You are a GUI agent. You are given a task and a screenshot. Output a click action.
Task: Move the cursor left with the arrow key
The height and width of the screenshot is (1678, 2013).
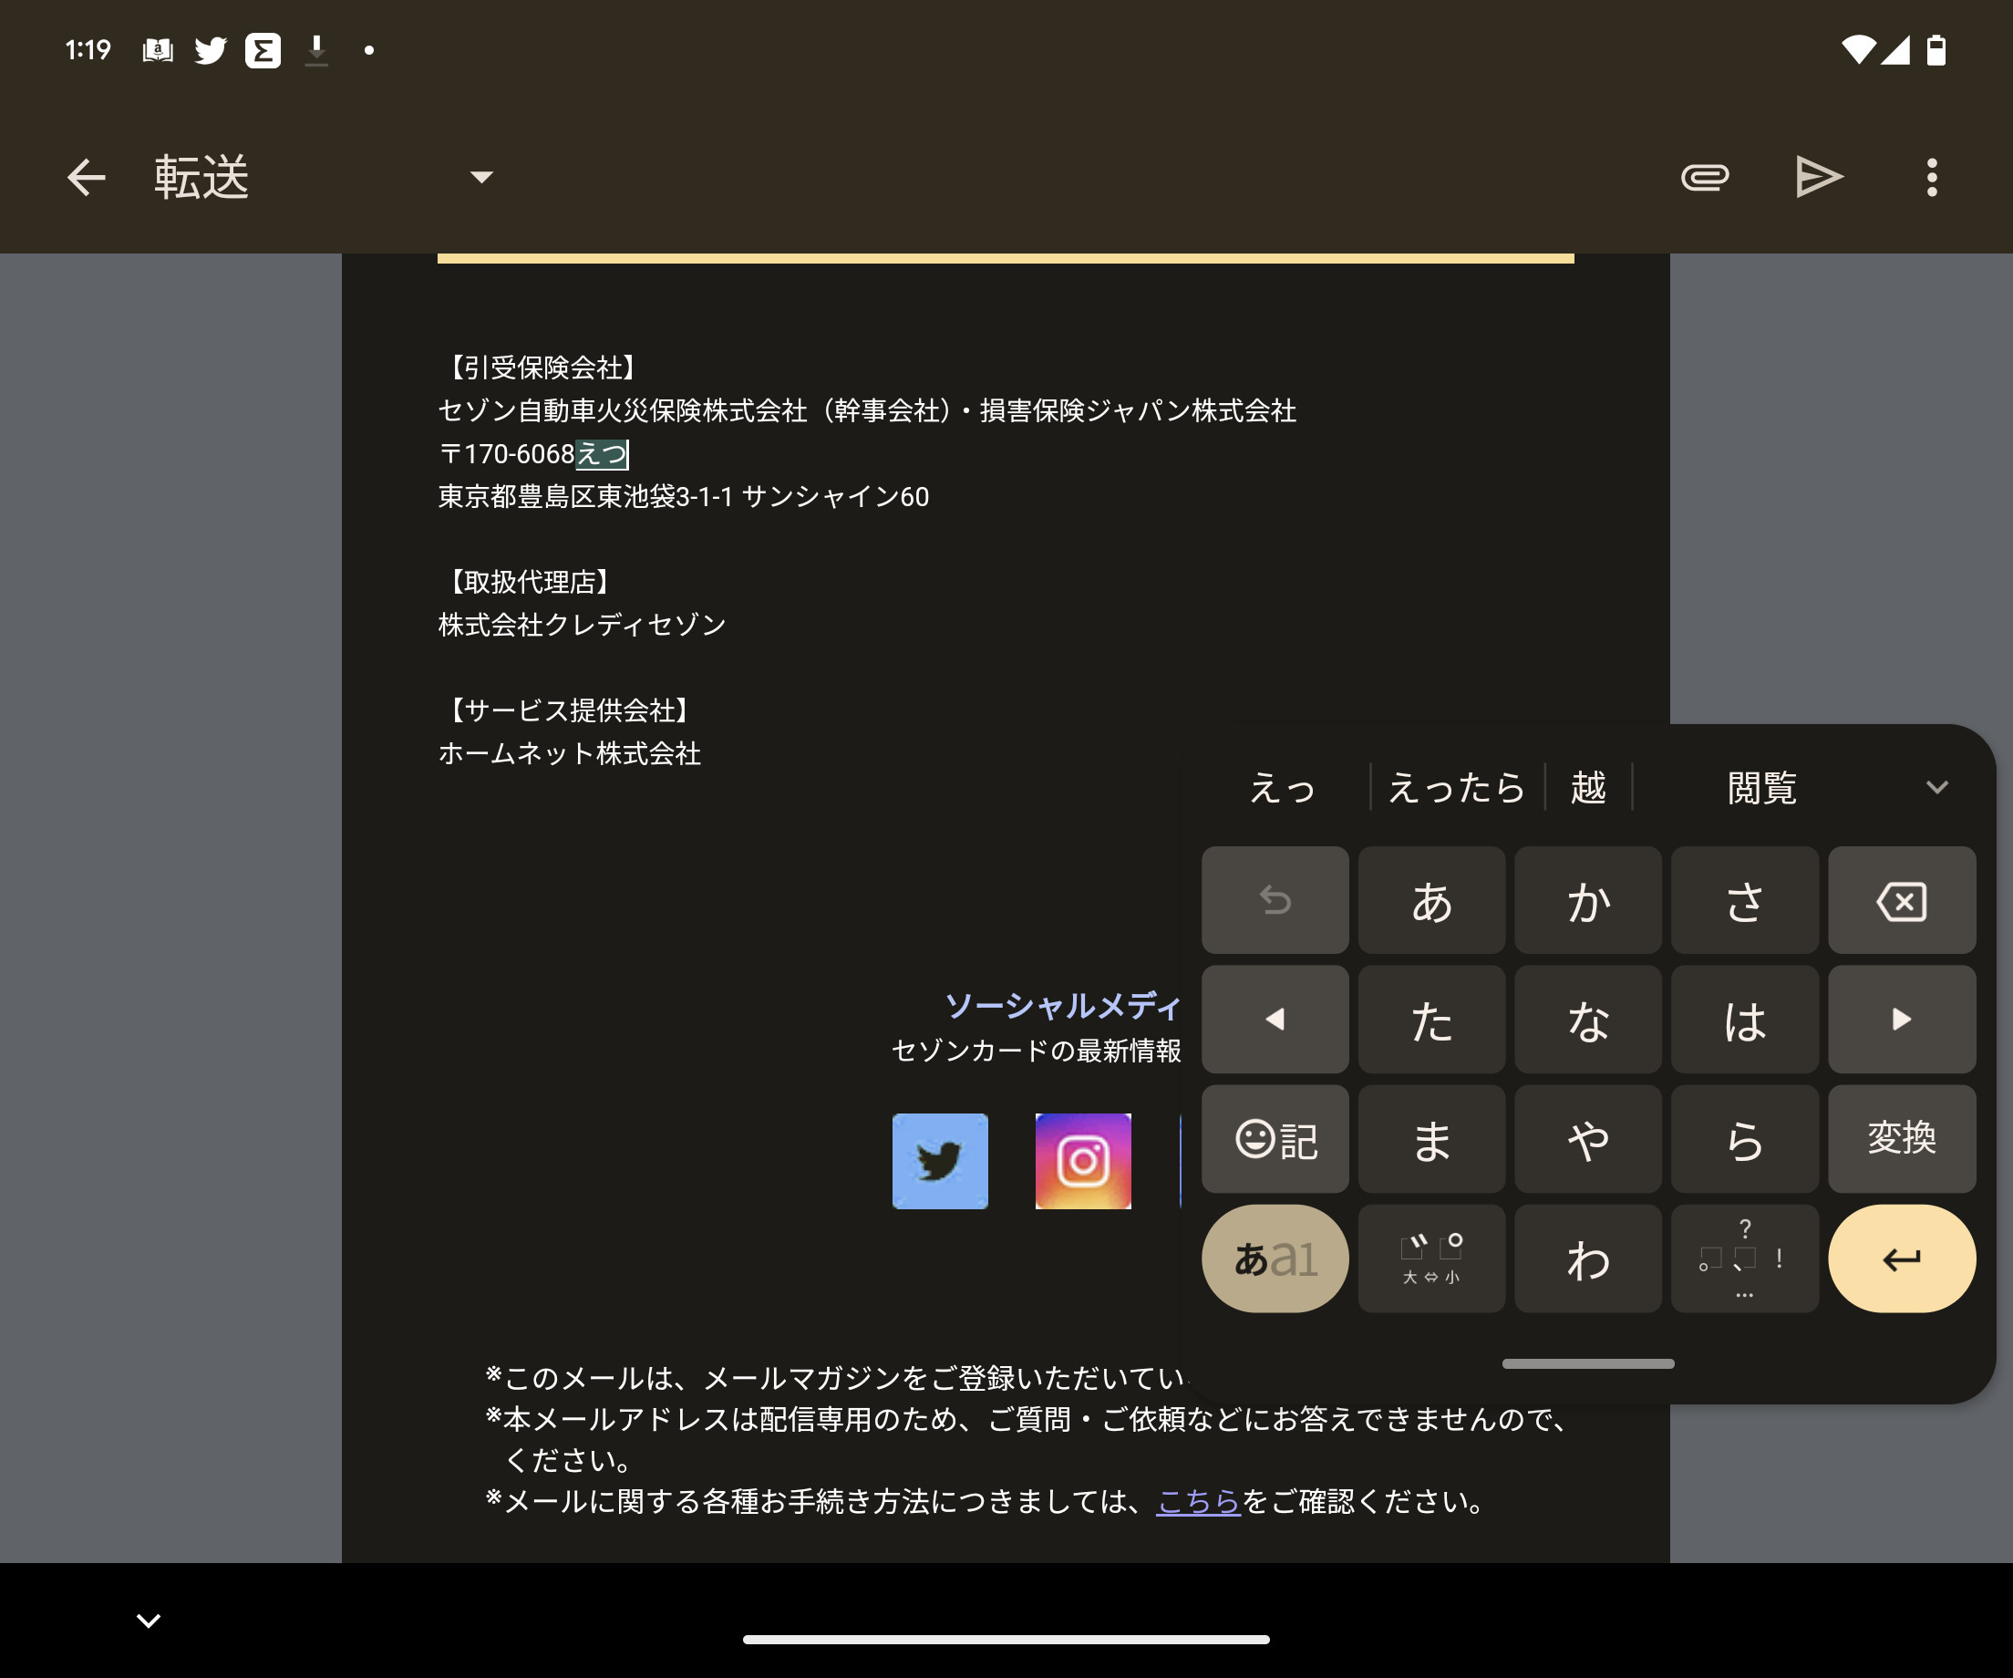(x=1275, y=1020)
